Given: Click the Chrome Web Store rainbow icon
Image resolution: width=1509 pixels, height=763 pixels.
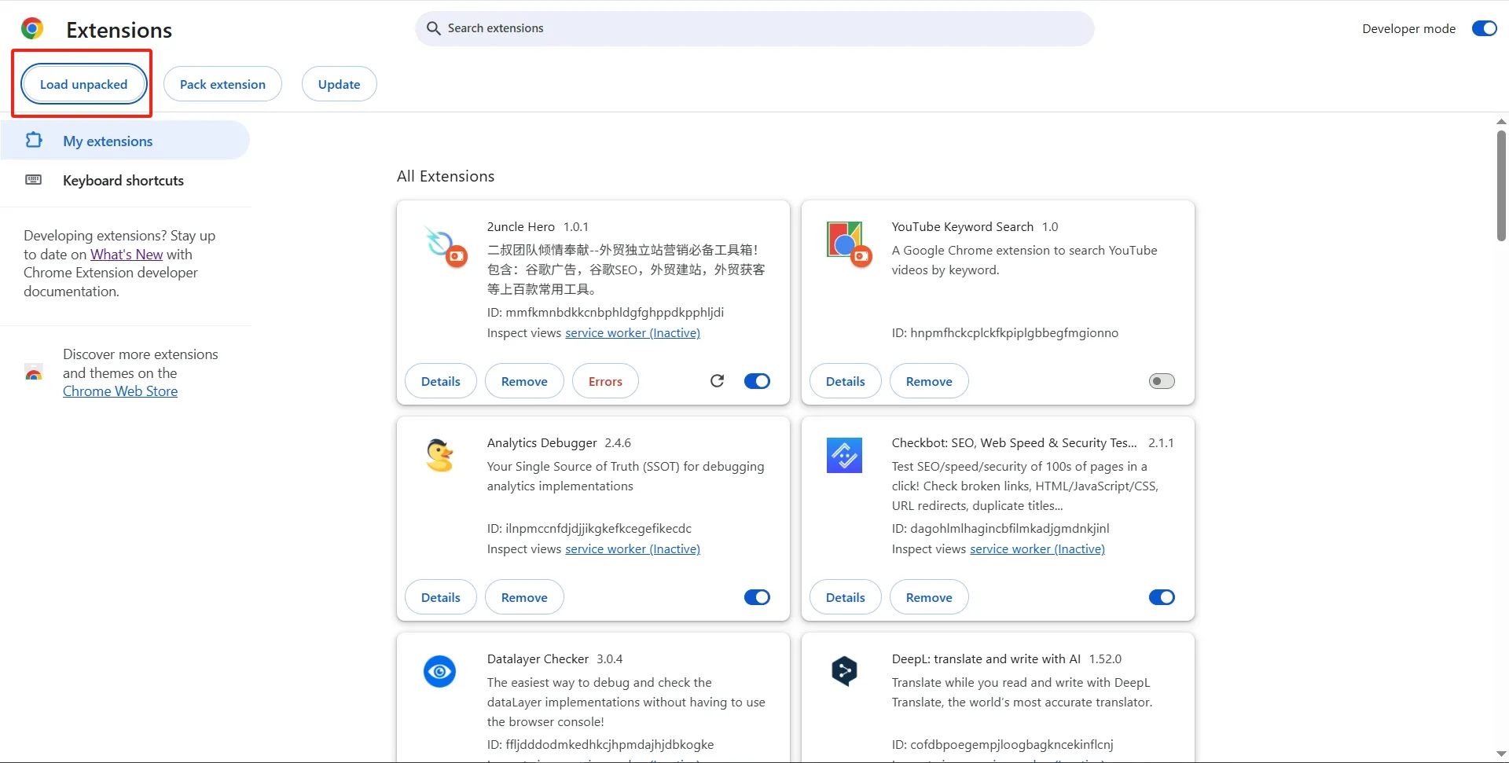Looking at the screenshot, I should tap(34, 372).
